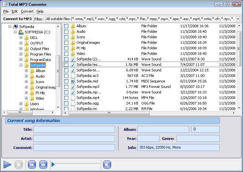Click the Softpedia computer icon in tree

tap(16, 27)
